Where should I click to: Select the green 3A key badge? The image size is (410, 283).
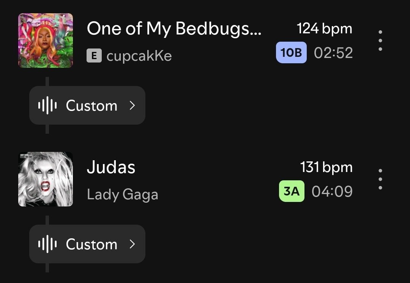click(292, 191)
